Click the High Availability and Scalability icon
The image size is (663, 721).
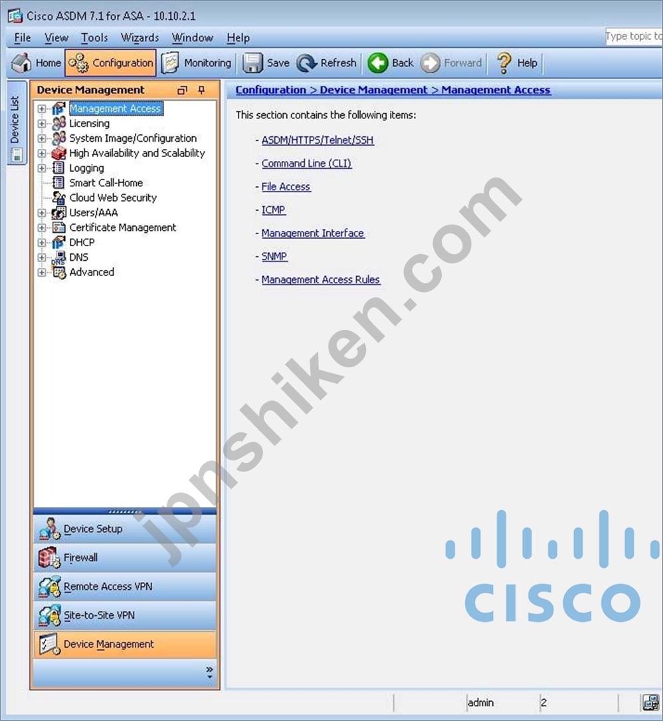[x=58, y=153]
